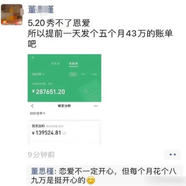Tap the smiley emoji in comment
This screenshot has width=186, height=186.
click(x=91, y=180)
